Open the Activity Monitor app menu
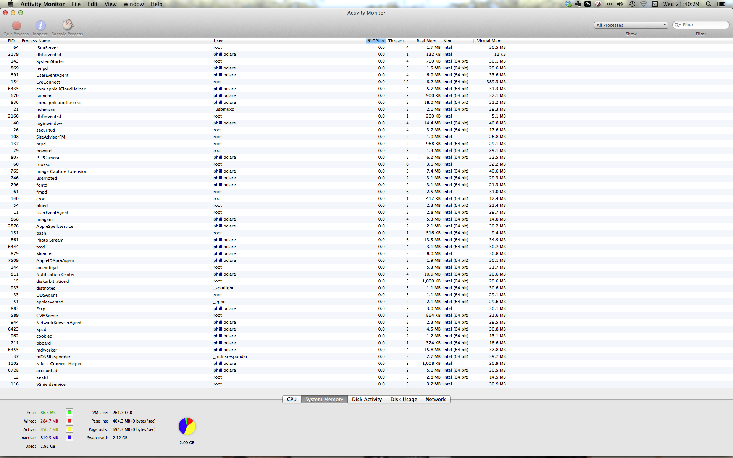733x458 pixels. pyautogui.click(x=42, y=4)
